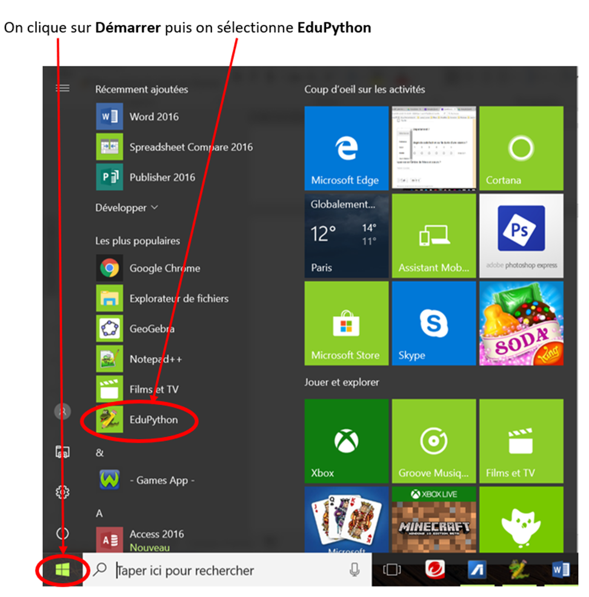589x597 pixels.
Task: Expand the Développer chevron
Action: (154, 207)
